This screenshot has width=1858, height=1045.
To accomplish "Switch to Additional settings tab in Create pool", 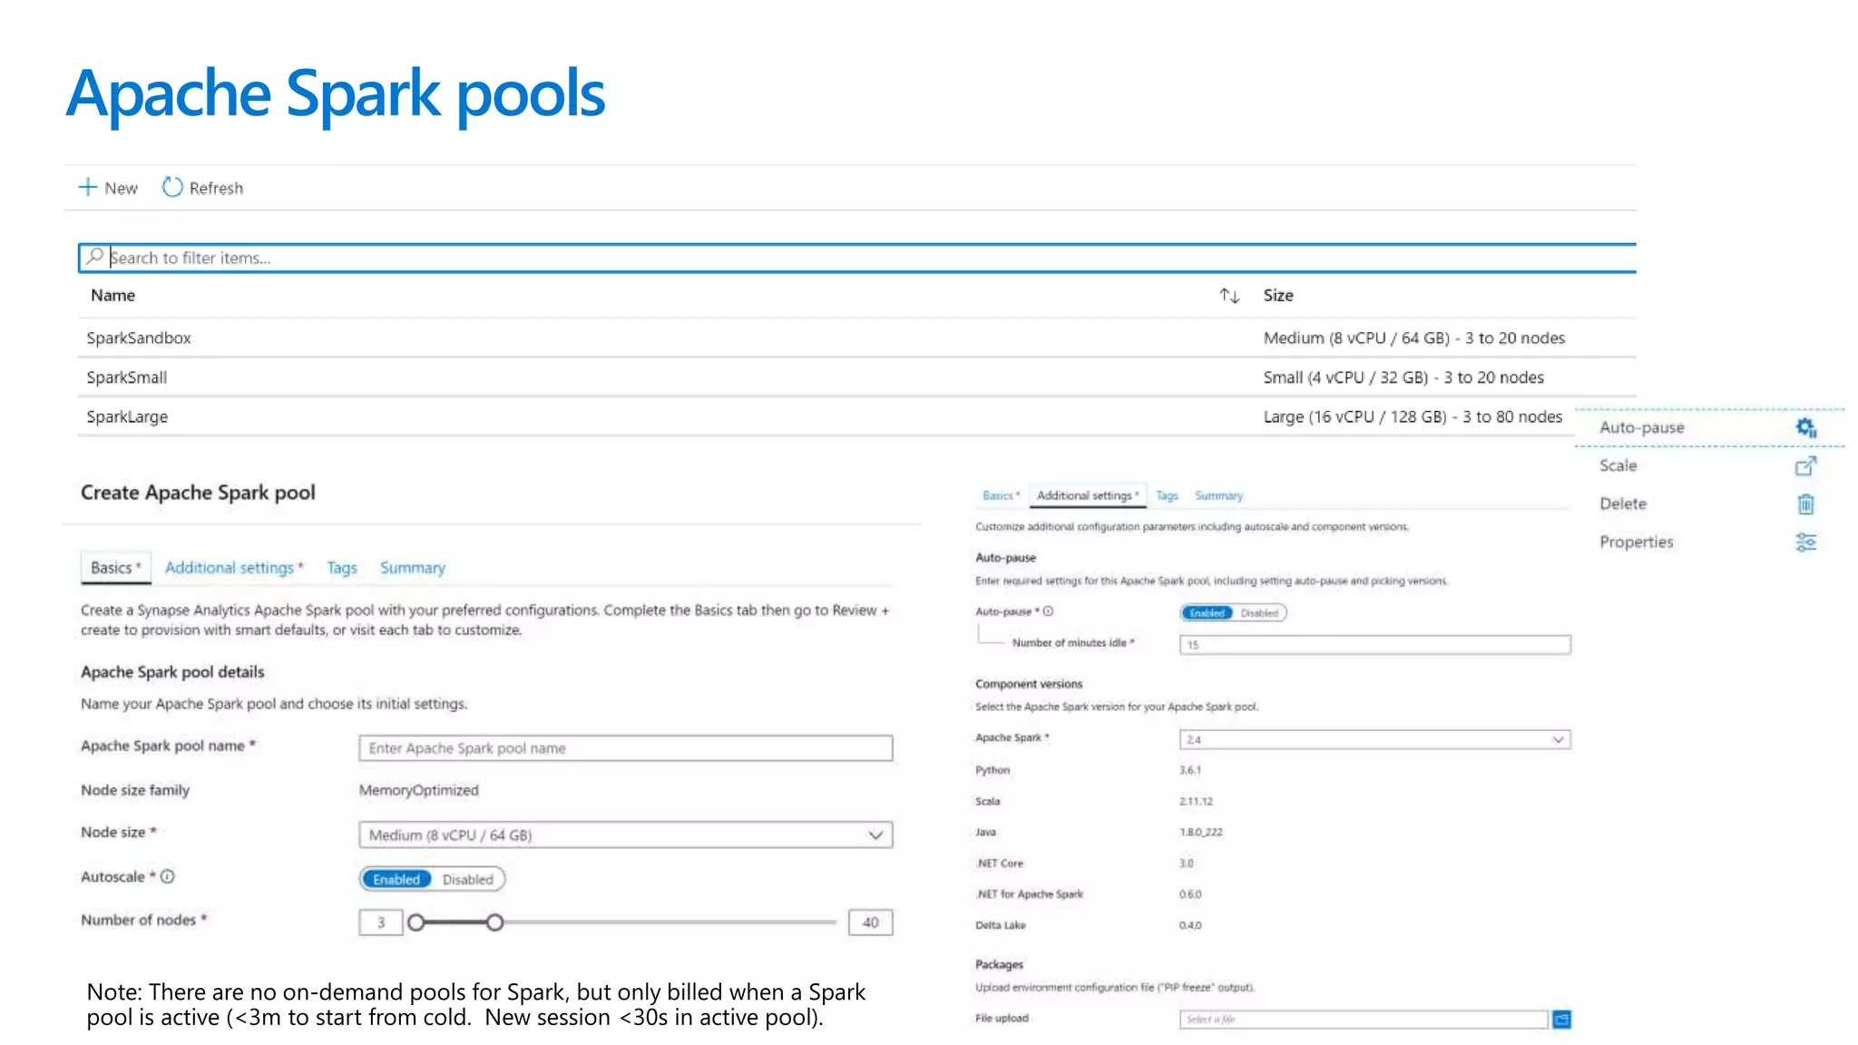I will [x=233, y=568].
